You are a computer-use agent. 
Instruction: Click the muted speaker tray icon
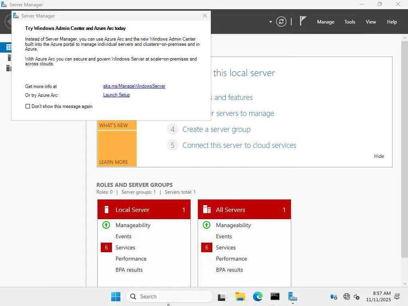click(x=357, y=296)
